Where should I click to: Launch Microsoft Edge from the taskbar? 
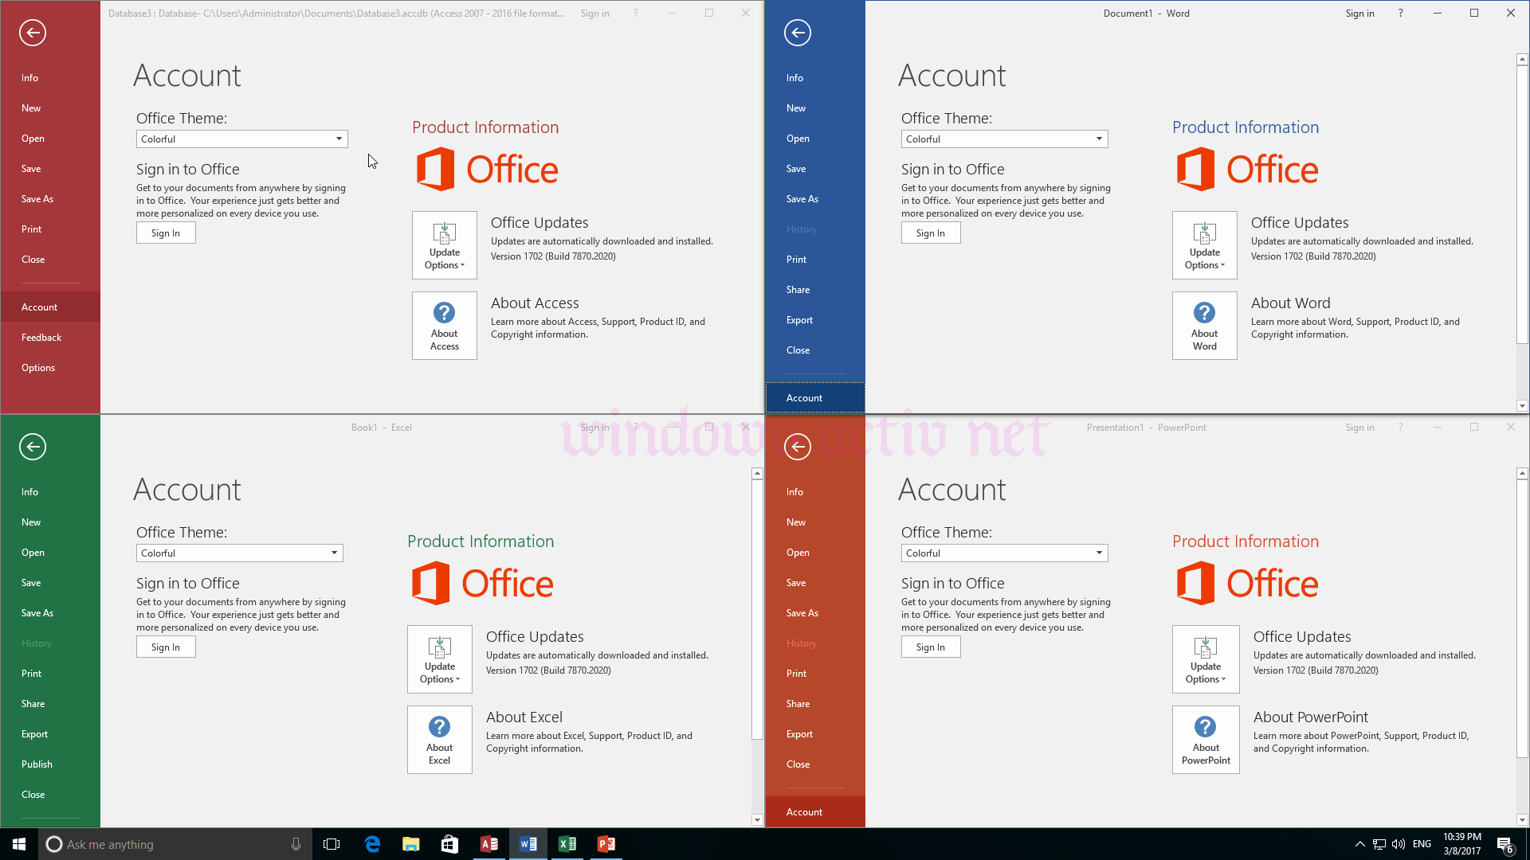point(372,843)
